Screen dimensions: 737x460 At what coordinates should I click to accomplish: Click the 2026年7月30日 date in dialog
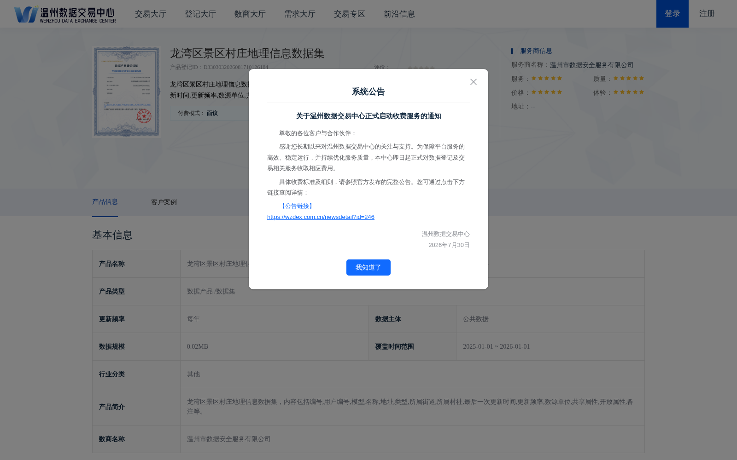pyautogui.click(x=449, y=245)
